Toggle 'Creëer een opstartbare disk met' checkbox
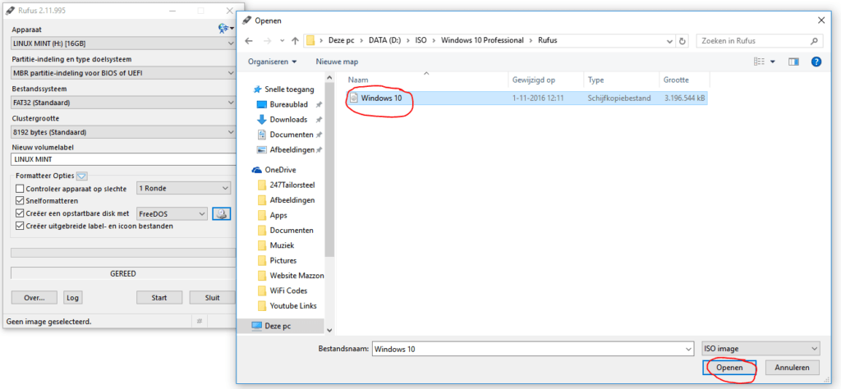This screenshot has height=389, width=841. pos(20,213)
